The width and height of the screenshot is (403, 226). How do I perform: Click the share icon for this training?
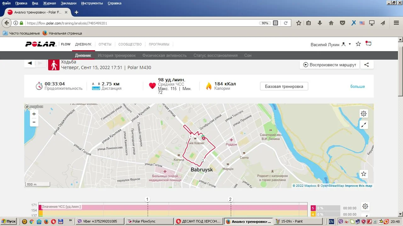(x=366, y=65)
